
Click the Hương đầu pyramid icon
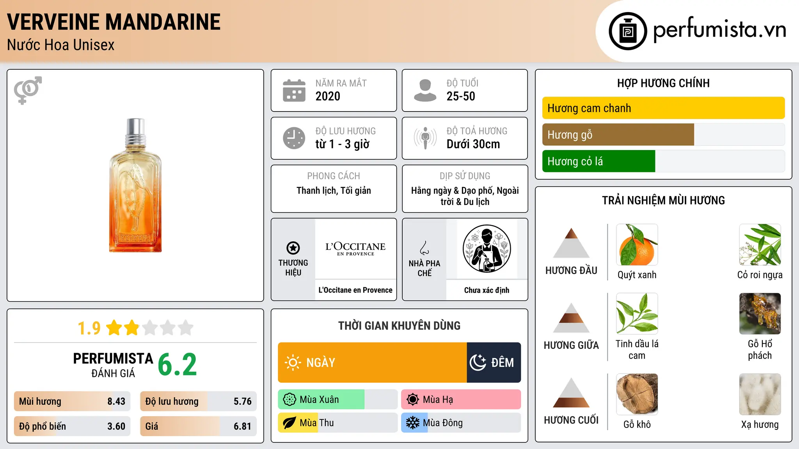click(571, 243)
